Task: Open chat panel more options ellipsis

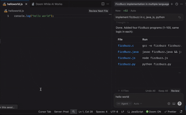Action: (x=181, y=4)
